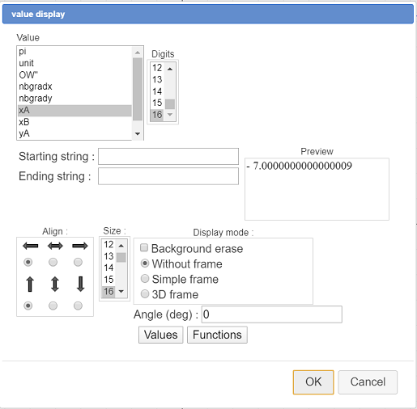Image resolution: width=417 pixels, height=409 pixels.
Task: Open the Values button
Action: click(161, 335)
